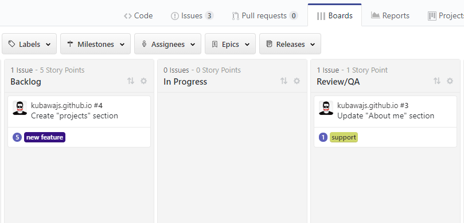Switch to the Reports tab
Screen dimensions: 464x223
390,15
